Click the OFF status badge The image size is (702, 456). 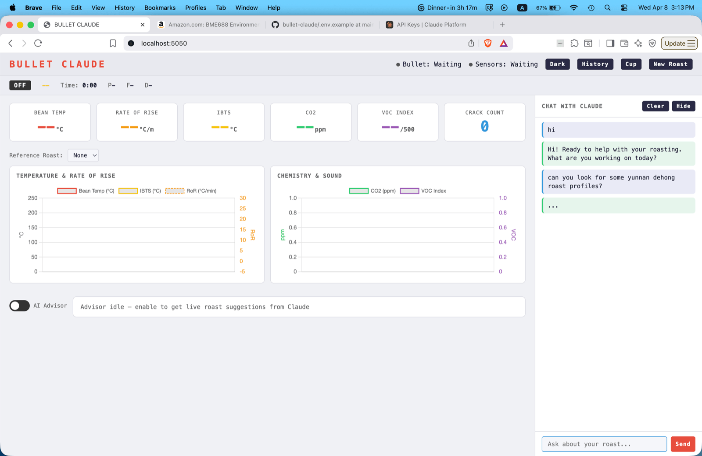pos(20,85)
